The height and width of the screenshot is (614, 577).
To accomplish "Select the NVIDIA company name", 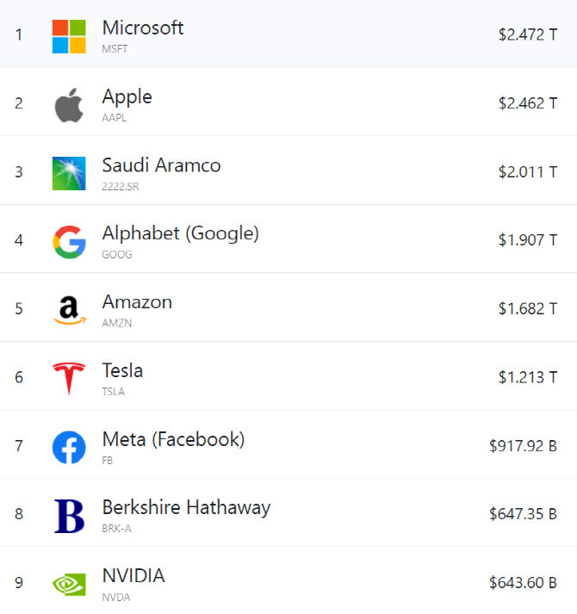I will pyautogui.click(x=133, y=576).
